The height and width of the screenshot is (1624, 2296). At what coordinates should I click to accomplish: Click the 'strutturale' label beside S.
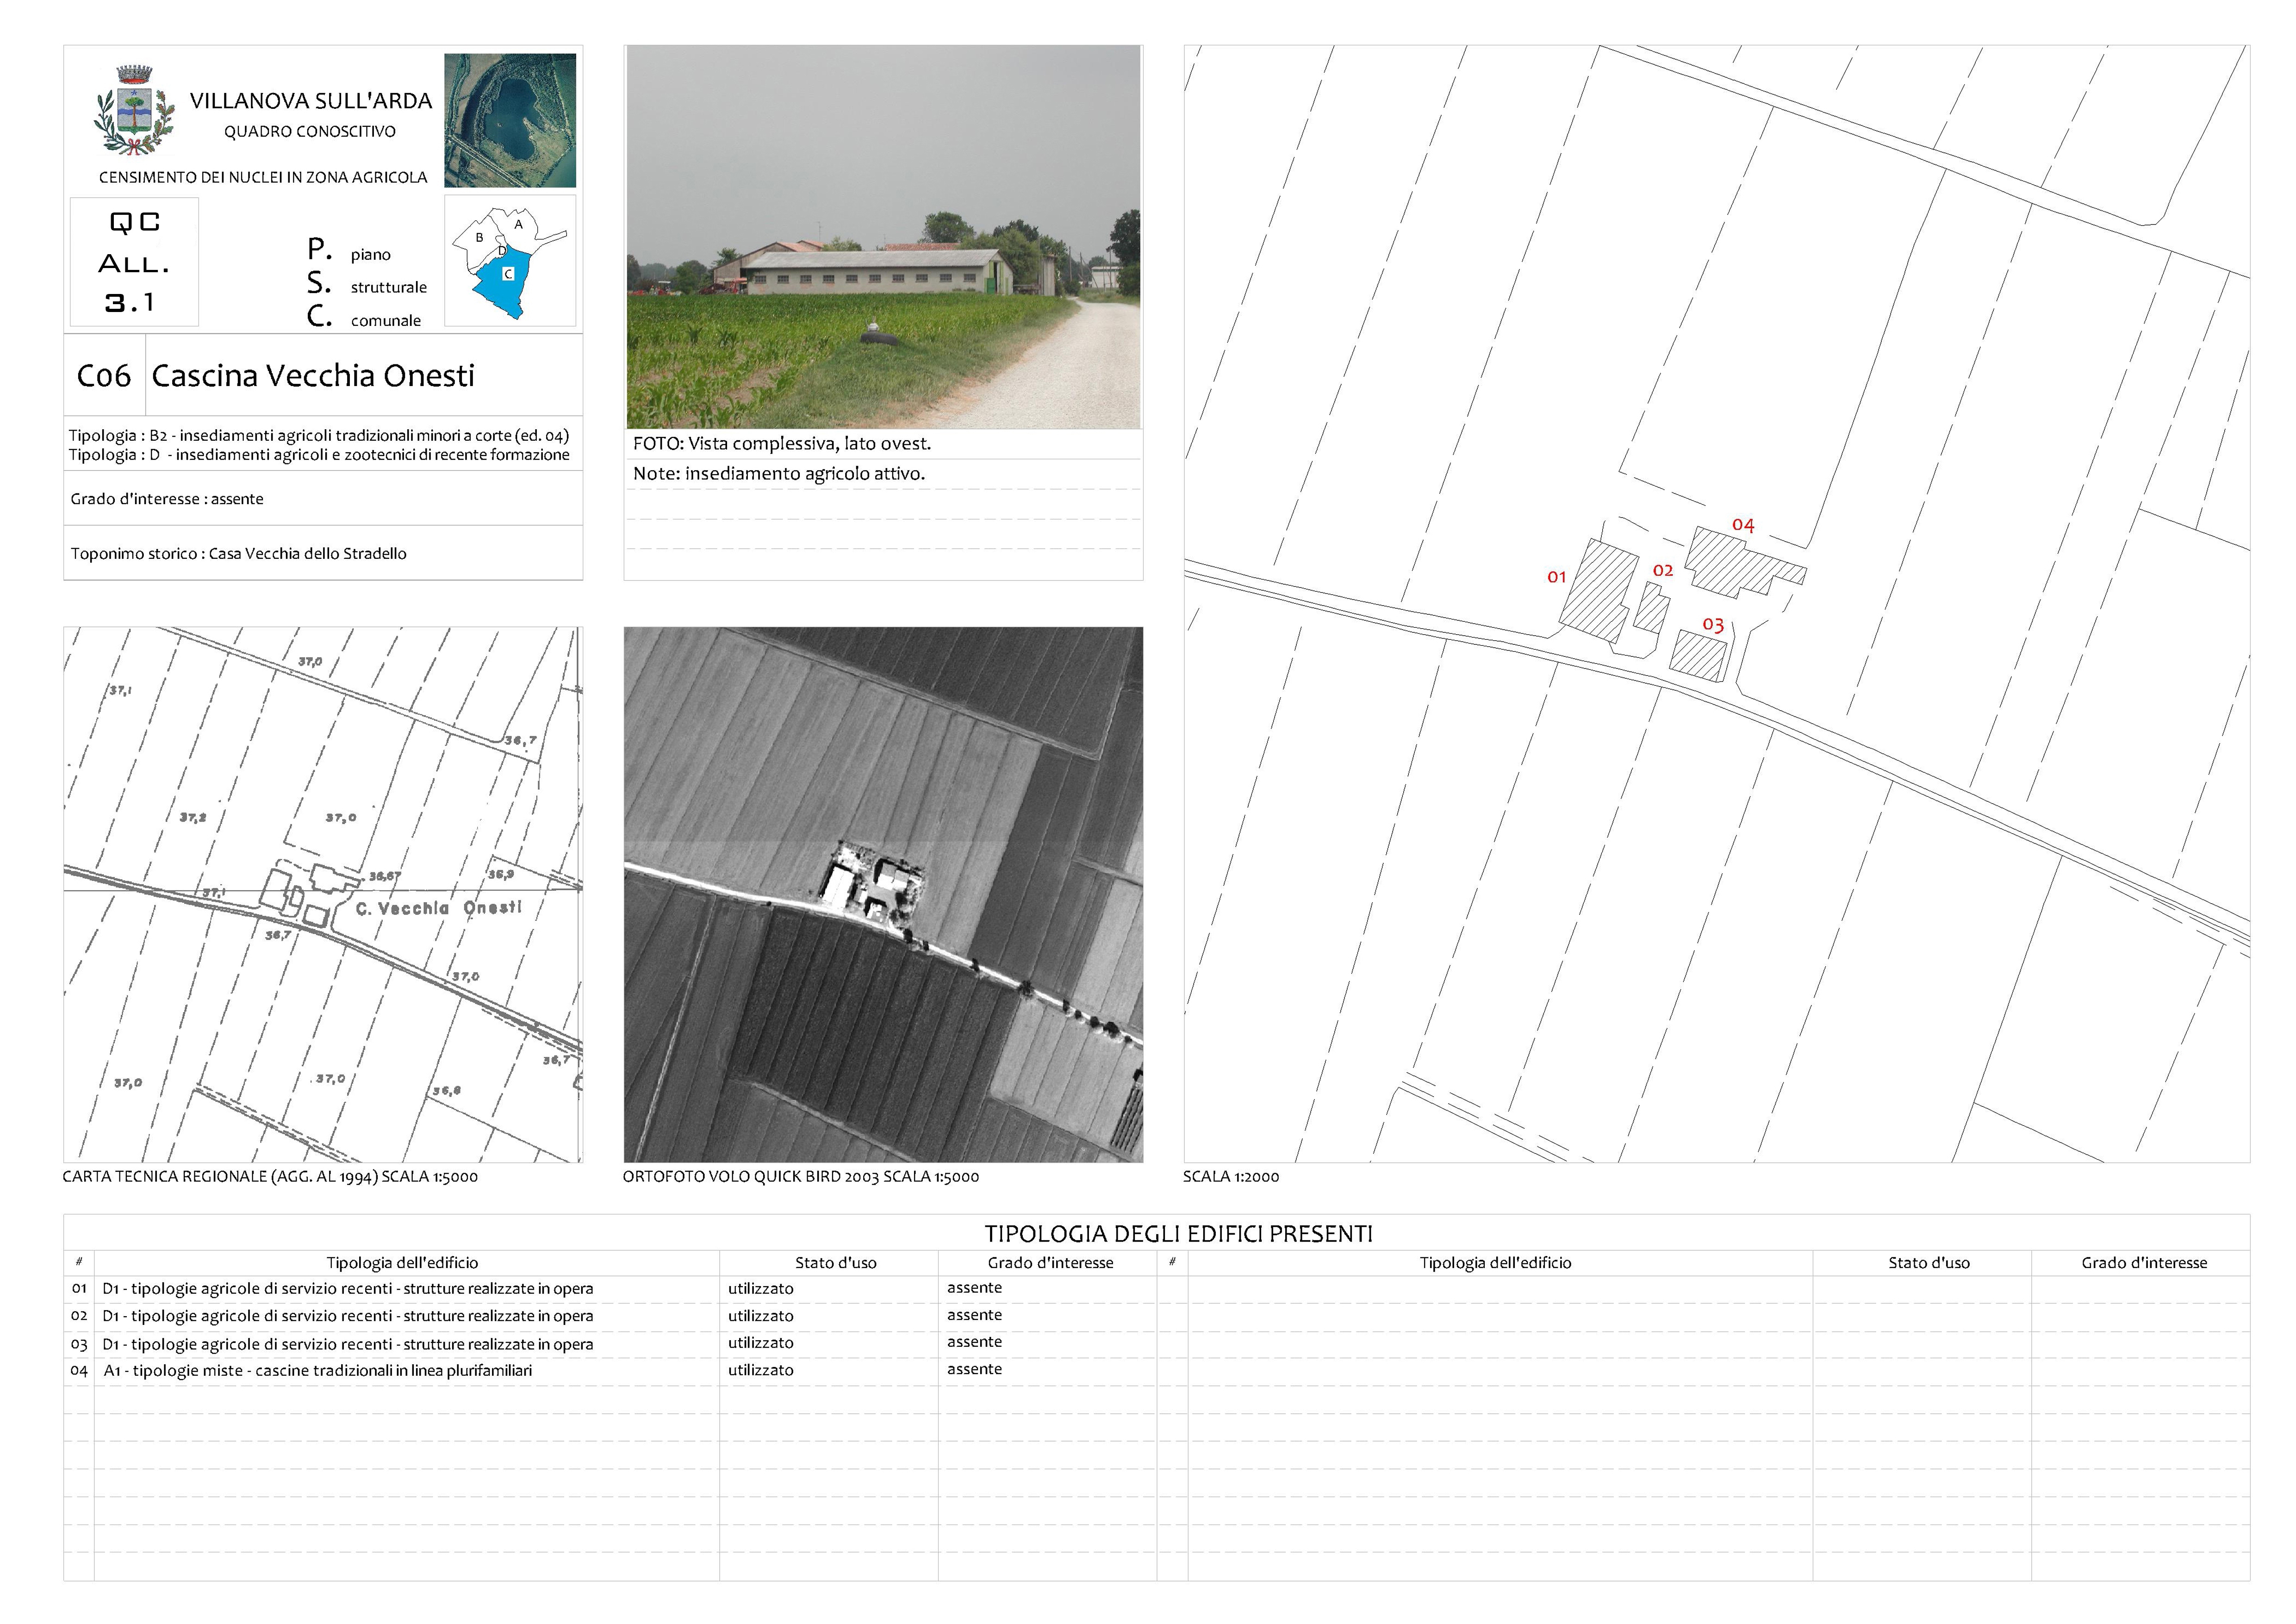point(389,288)
